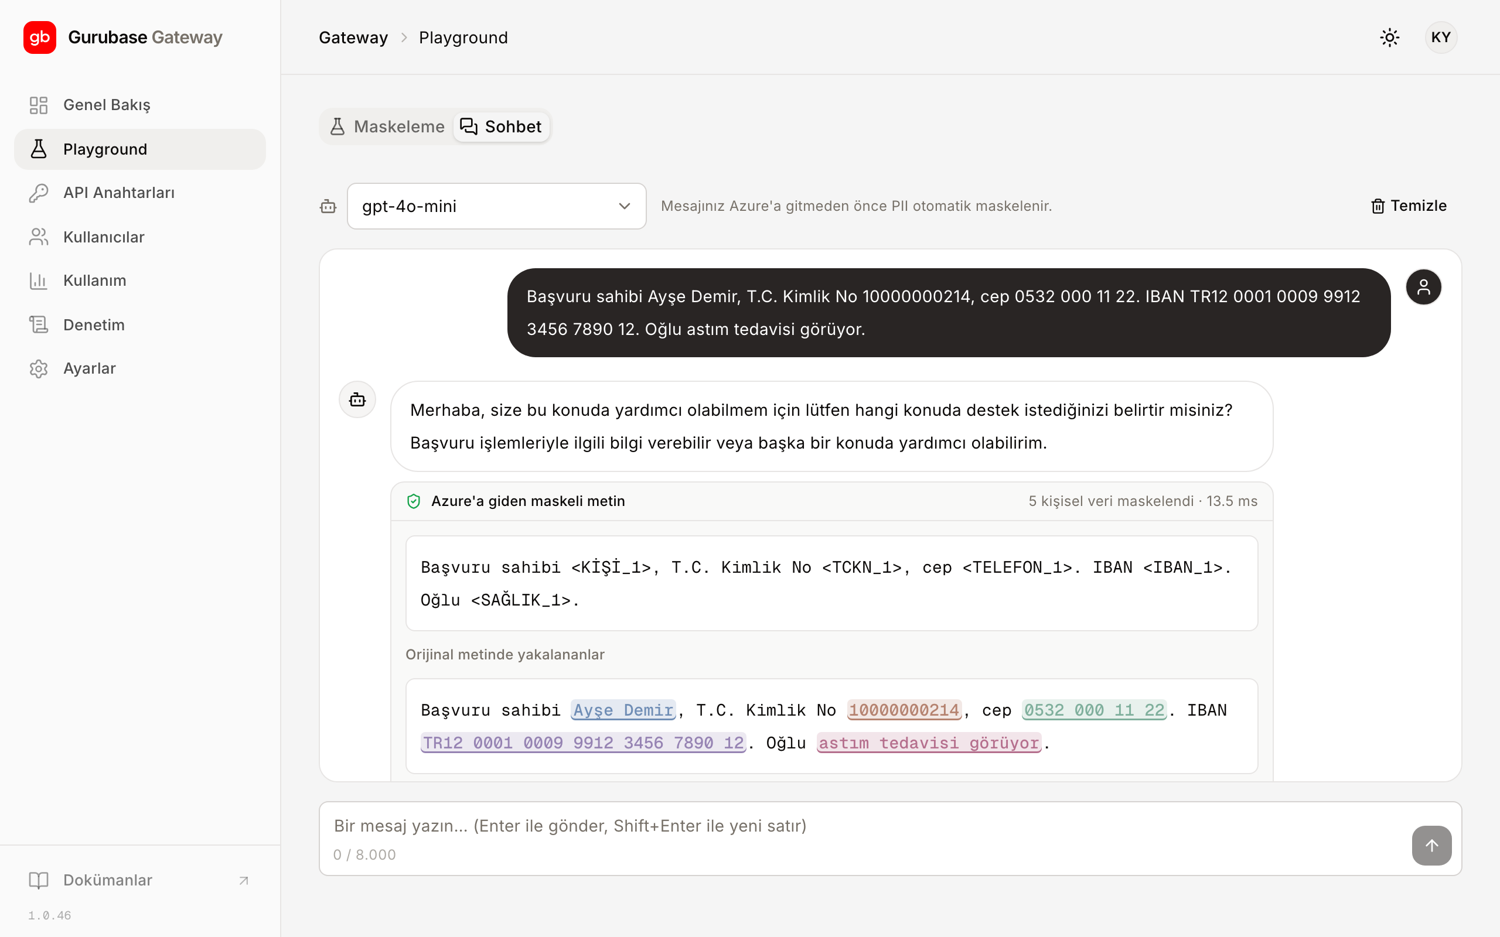The width and height of the screenshot is (1500, 937).
Task: Click the bot avatar beside the reply
Action: click(x=357, y=400)
